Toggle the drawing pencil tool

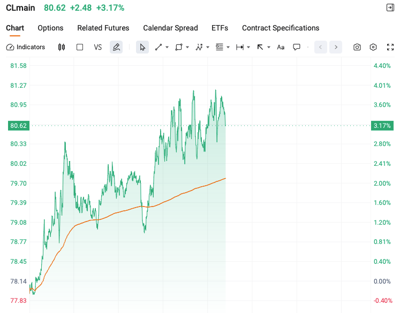tap(116, 47)
